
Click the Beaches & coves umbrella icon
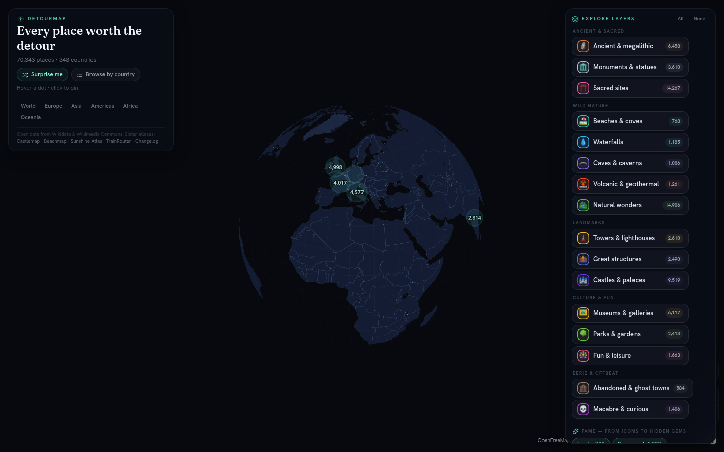(583, 121)
